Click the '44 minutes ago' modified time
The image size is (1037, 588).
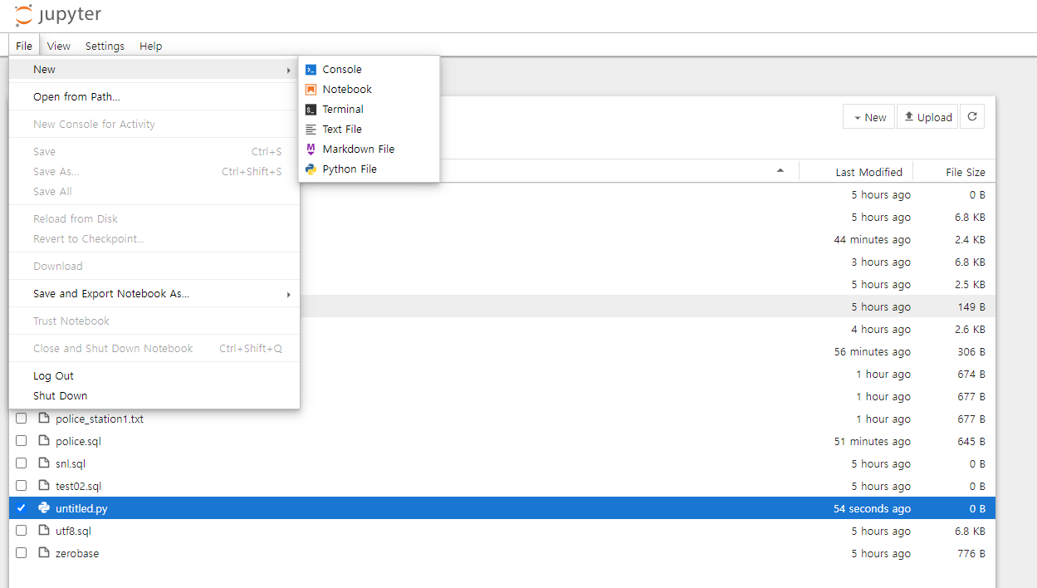tap(872, 239)
